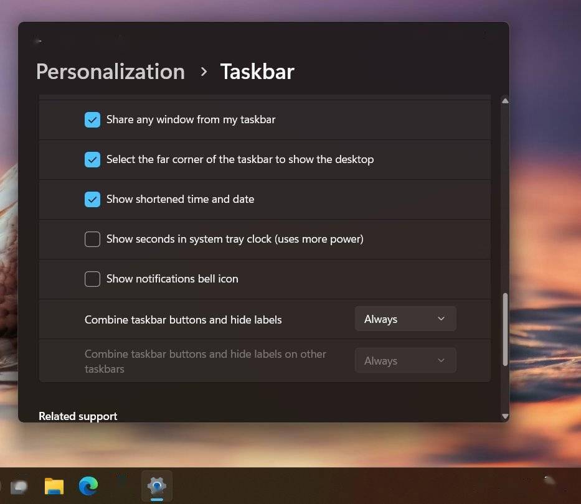This screenshot has width=581, height=504.
Task: Open File Explorer from the taskbar
Action: 54,486
